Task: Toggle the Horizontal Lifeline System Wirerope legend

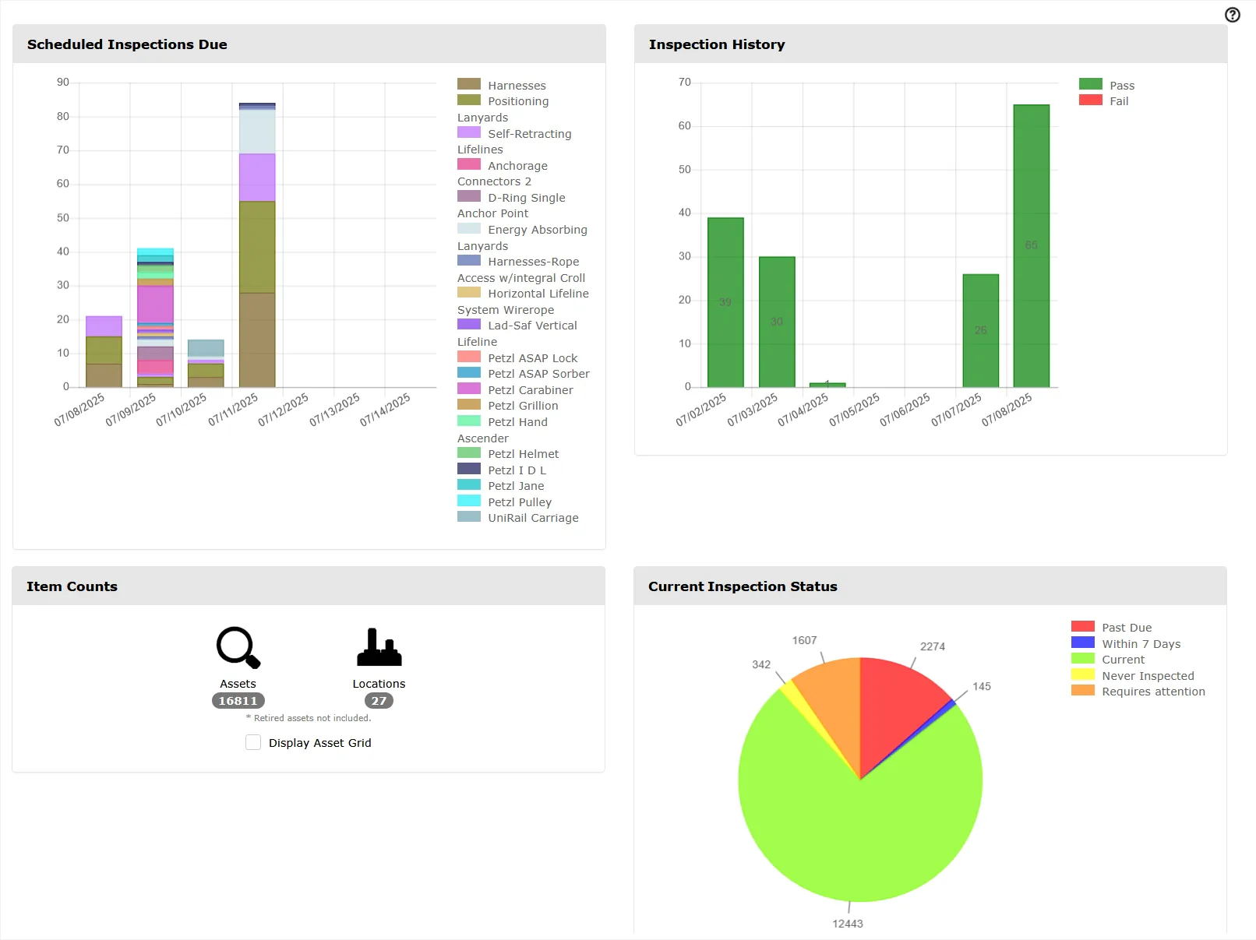Action: (x=523, y=301)
